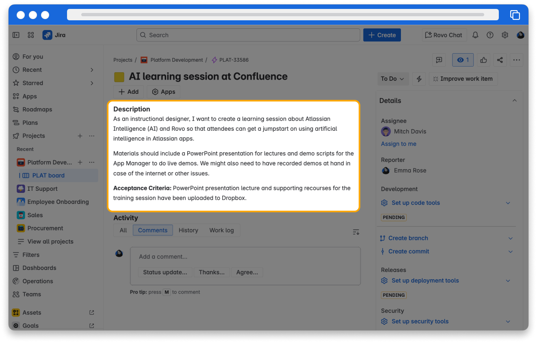Viewport: 537px width, 343px height.
Task: Click the thumbs up vote icon
Action: pyautogui.click(x=483, y=60)
